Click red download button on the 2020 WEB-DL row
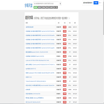Viewport: 104px width, 104px height. (x=65, y=52)
